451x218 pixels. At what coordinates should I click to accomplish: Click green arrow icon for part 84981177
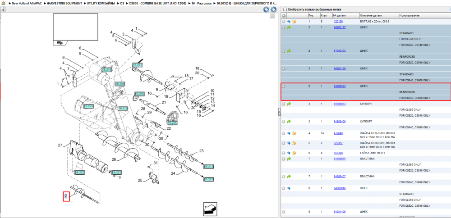pyautogui.click(x=289, y=27)
